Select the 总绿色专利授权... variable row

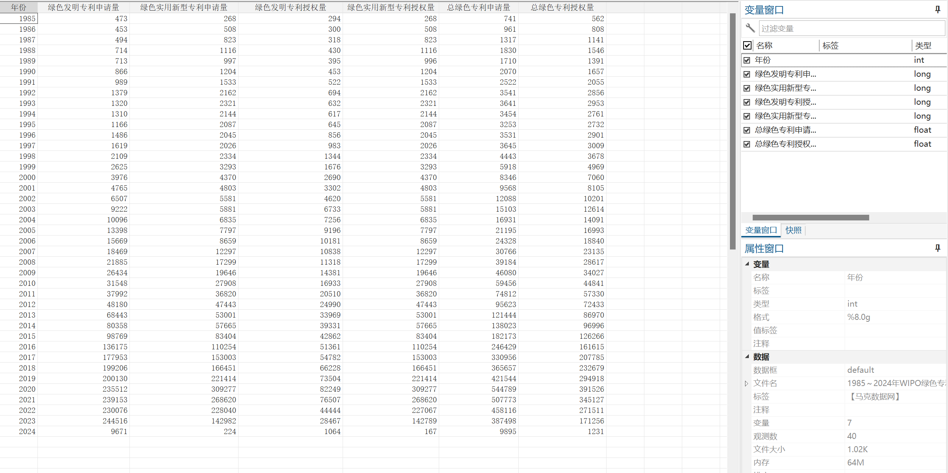point(785,144)
